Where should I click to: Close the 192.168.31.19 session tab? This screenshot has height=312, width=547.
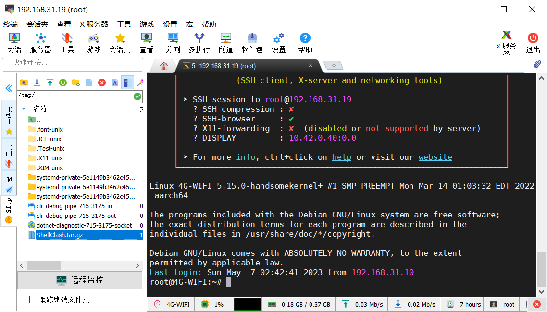(311, 66)
